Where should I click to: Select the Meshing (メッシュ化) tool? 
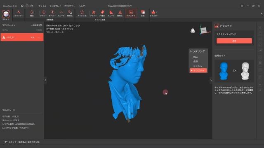coord(82,14)
